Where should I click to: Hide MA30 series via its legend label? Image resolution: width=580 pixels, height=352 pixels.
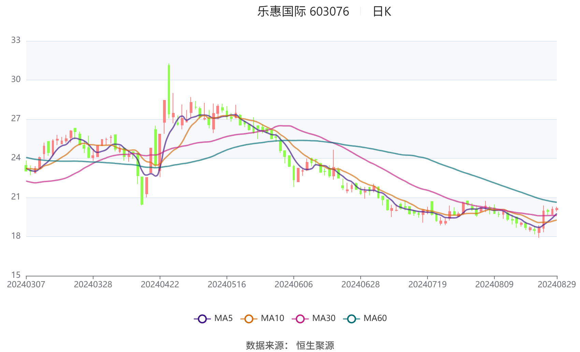pyautogui.click(x=324, y=318)
